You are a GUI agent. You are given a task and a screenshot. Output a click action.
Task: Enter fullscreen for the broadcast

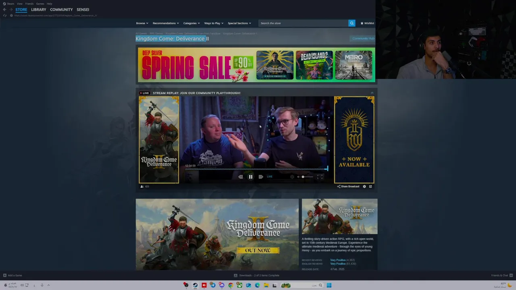[x=320, y=176]
